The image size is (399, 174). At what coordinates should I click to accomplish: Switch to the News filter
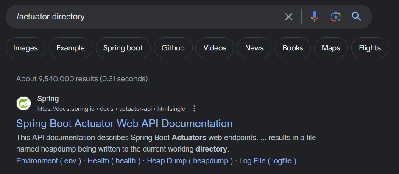pos(254,48)
